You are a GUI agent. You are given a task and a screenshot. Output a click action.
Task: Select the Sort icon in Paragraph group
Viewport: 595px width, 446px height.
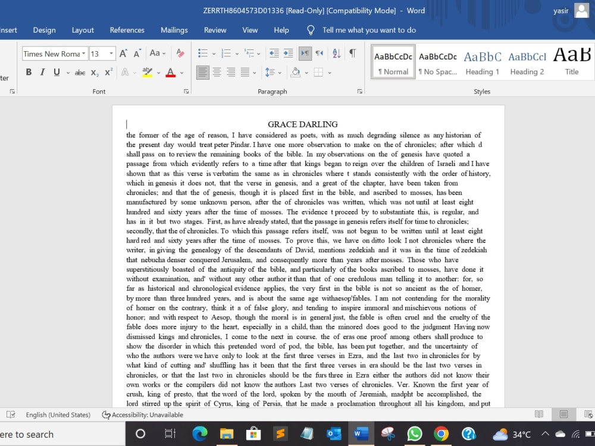pyautogui.click(x=336, y=54)
